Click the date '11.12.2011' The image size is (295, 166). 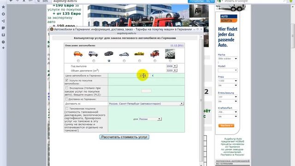point(177,46)
